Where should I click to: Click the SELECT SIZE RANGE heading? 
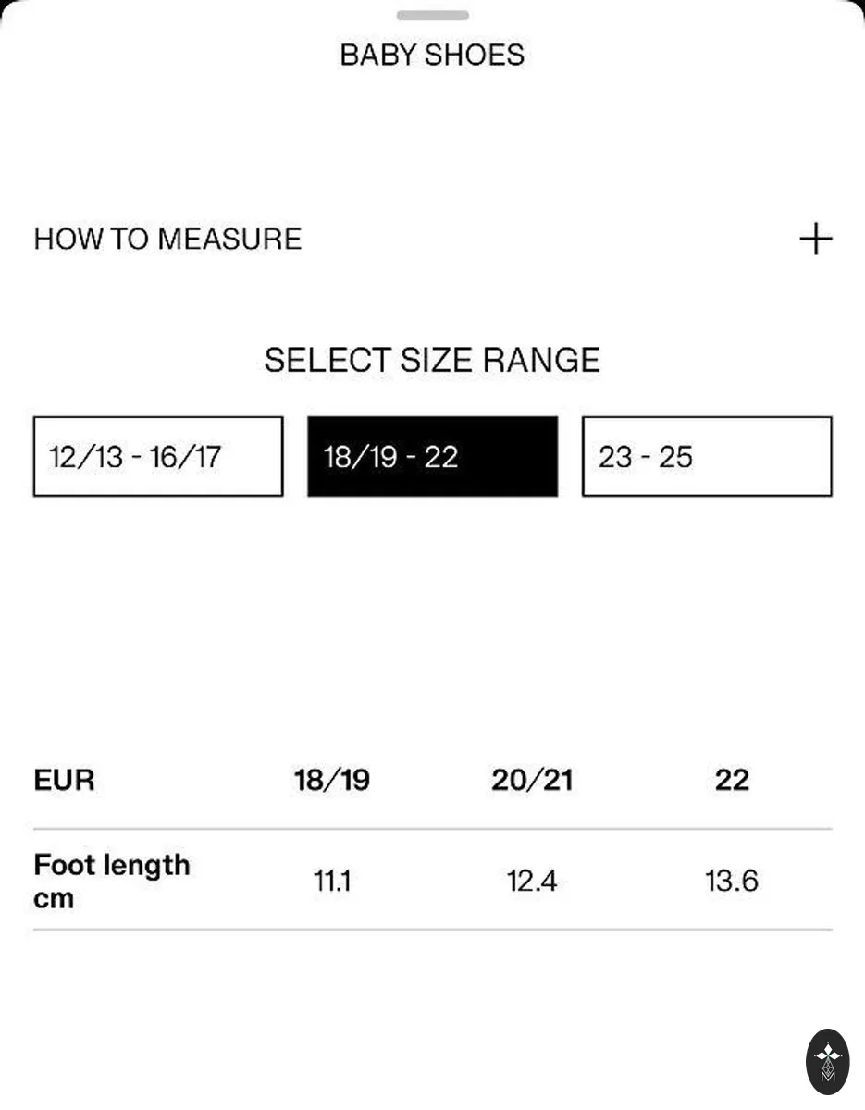432,360
